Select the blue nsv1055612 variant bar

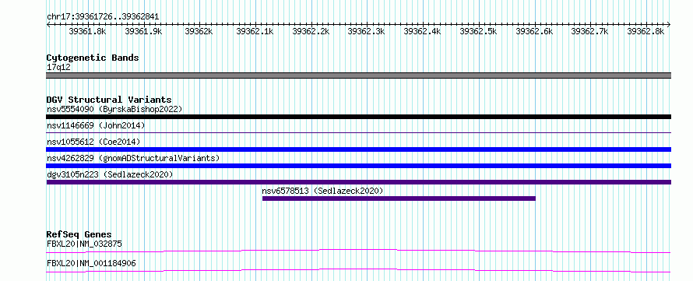(359, 149)
